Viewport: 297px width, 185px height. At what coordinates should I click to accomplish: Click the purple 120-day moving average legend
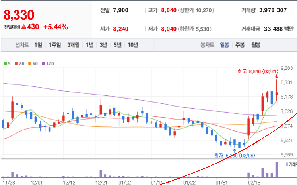tap(48, 63)
